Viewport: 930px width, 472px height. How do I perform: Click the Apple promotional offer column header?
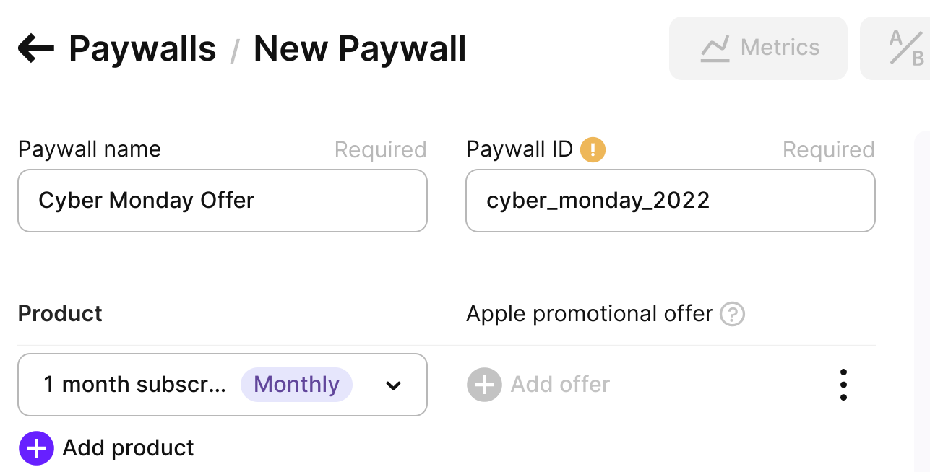pos(590,314)
